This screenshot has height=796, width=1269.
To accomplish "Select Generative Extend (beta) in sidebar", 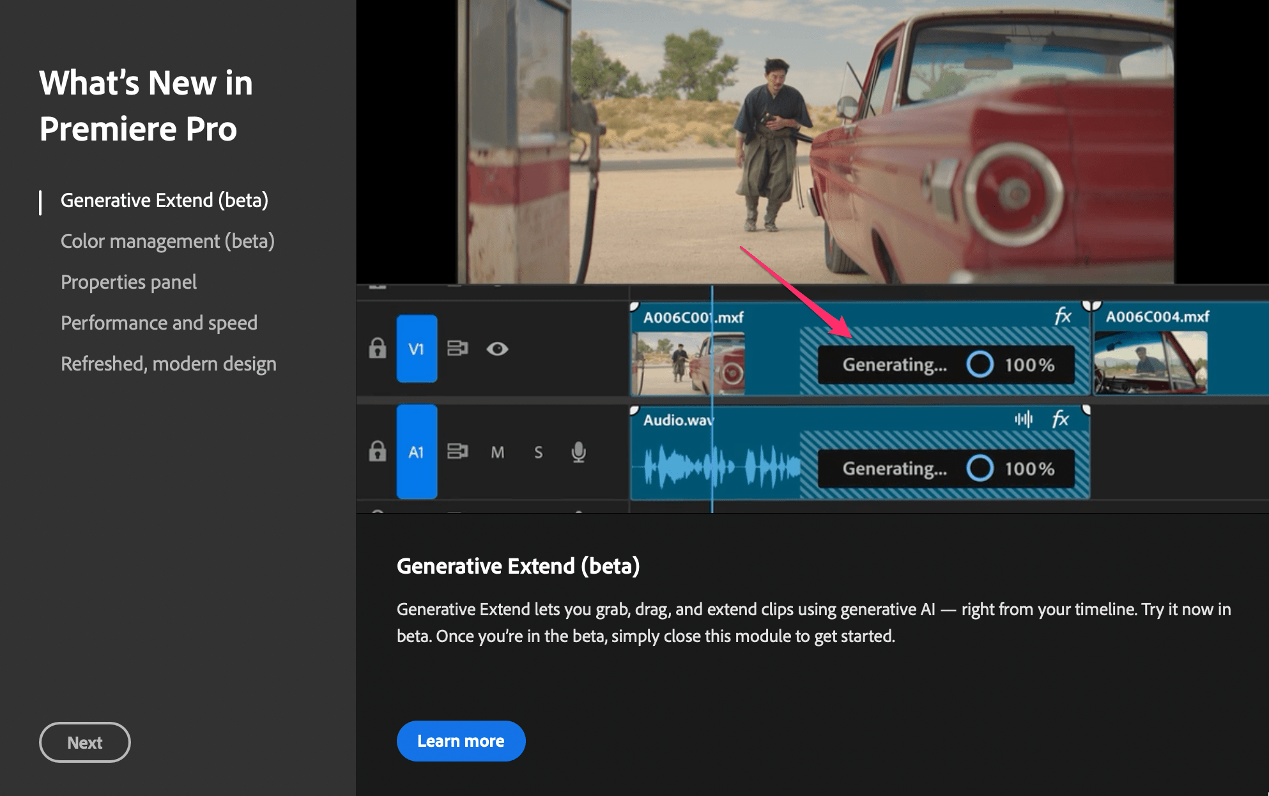I will 164,201.
